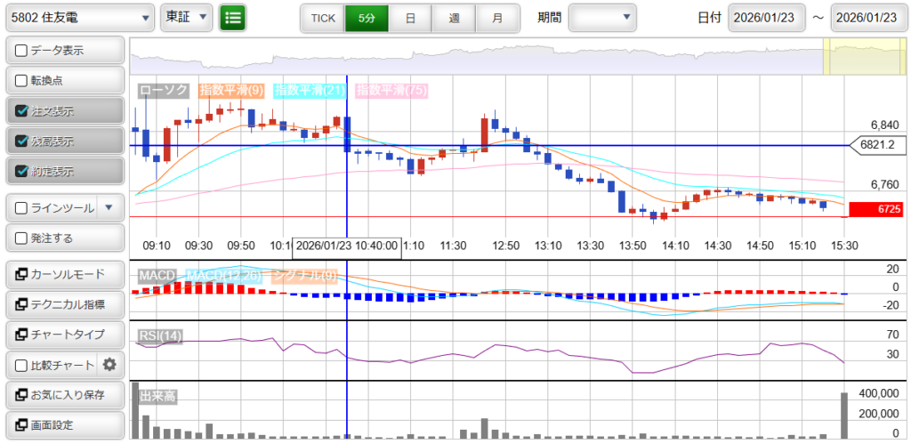Screen dimensions: 911x444
Task: Enable the データ表示 checkbox
Action: coord(23,51)
